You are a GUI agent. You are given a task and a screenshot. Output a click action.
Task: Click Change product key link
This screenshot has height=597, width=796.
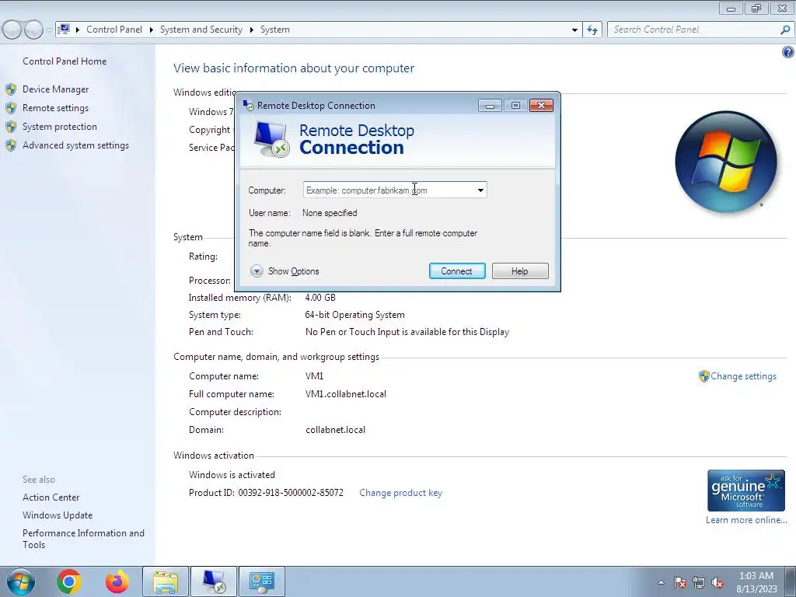coord(400,493)
